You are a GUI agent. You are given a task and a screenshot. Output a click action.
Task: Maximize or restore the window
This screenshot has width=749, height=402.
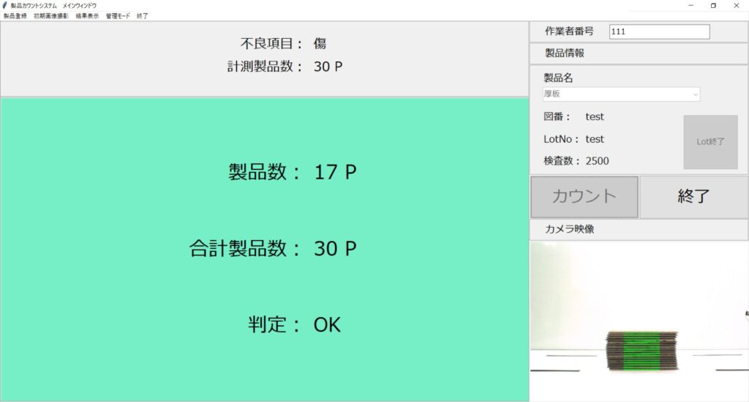(713, 6)
